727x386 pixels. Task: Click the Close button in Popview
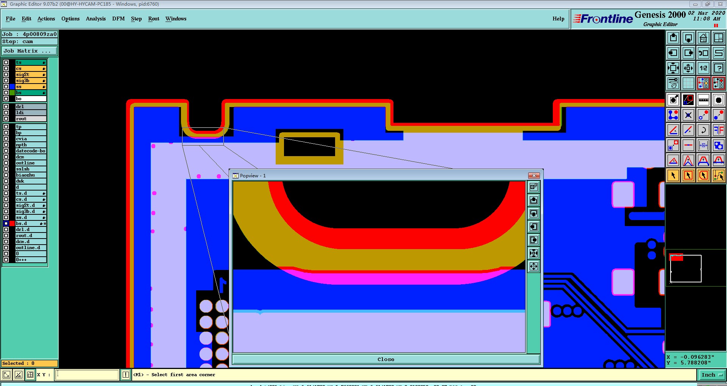386,359
